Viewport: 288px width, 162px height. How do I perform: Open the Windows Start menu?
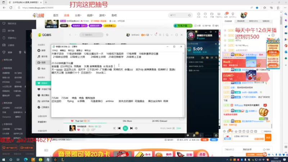pos(4,159)
